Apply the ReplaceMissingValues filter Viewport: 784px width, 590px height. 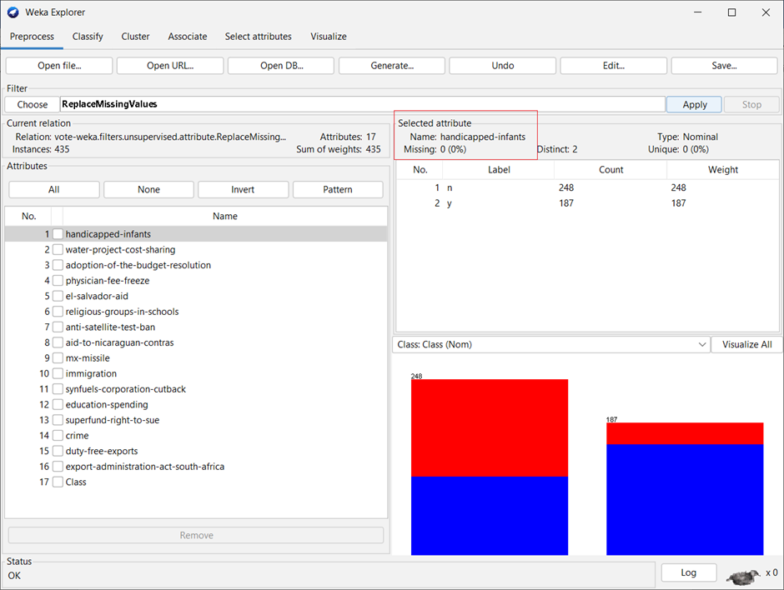694,104
